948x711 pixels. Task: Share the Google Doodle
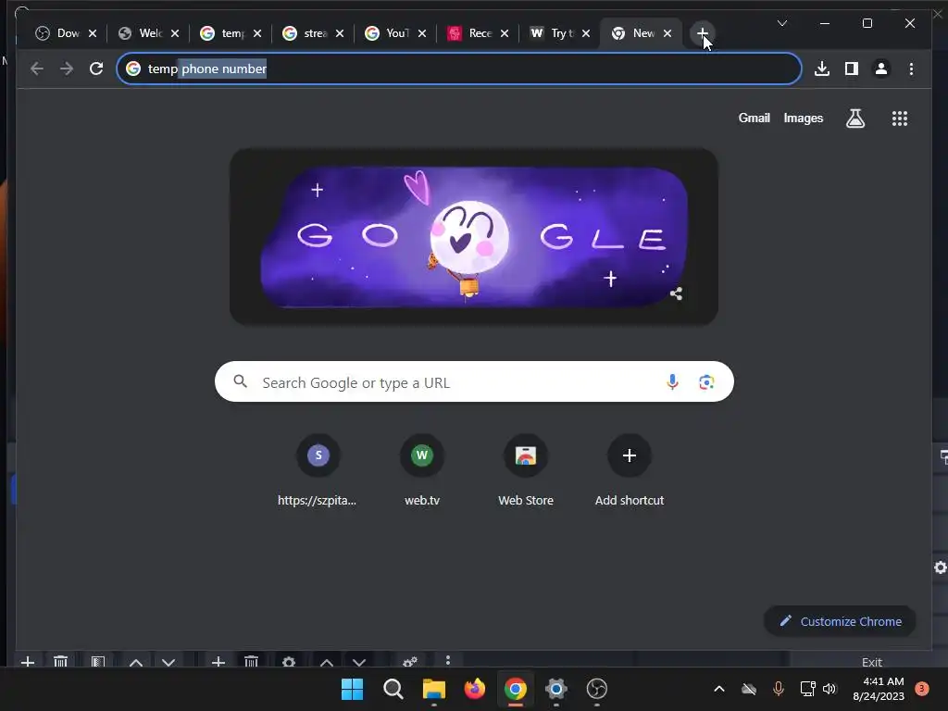pyautogui.click(x=676, y=293)
